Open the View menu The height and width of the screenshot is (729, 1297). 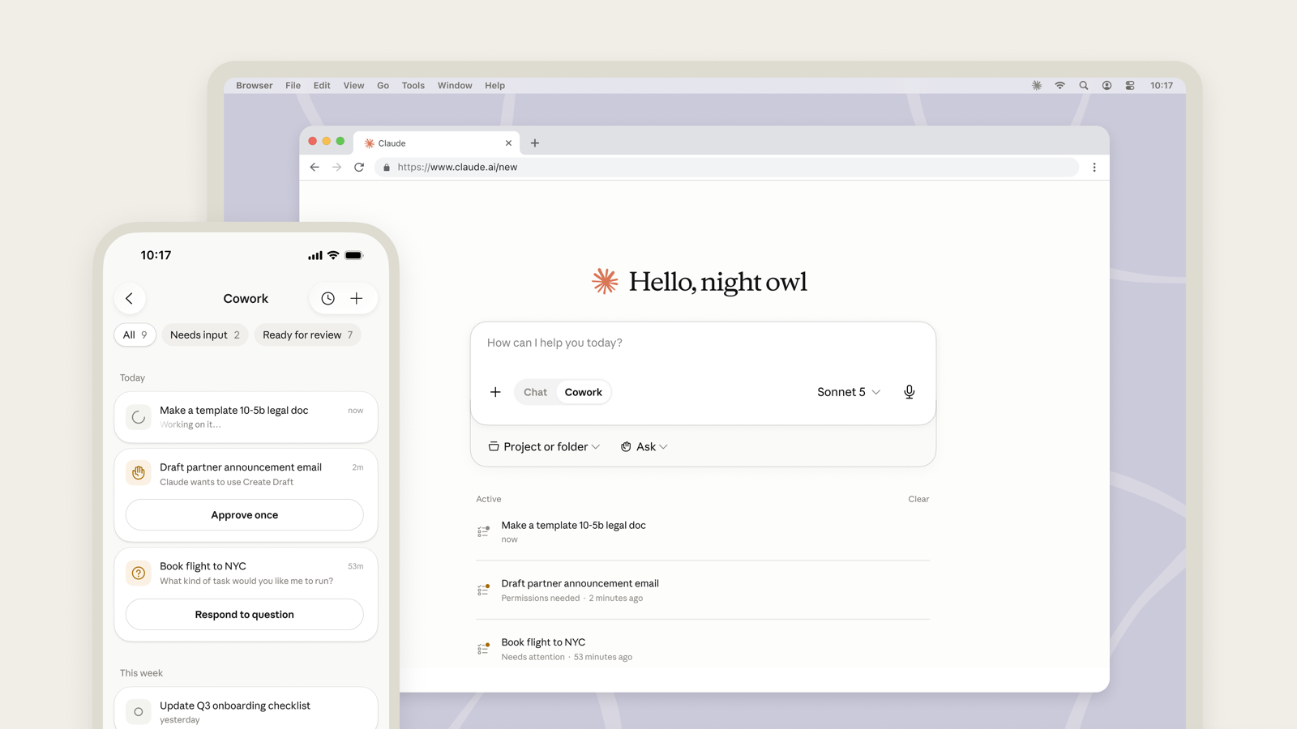353,85
